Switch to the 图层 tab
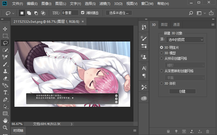The height and width of the screenshot is (135, 217). pos(164,24)
